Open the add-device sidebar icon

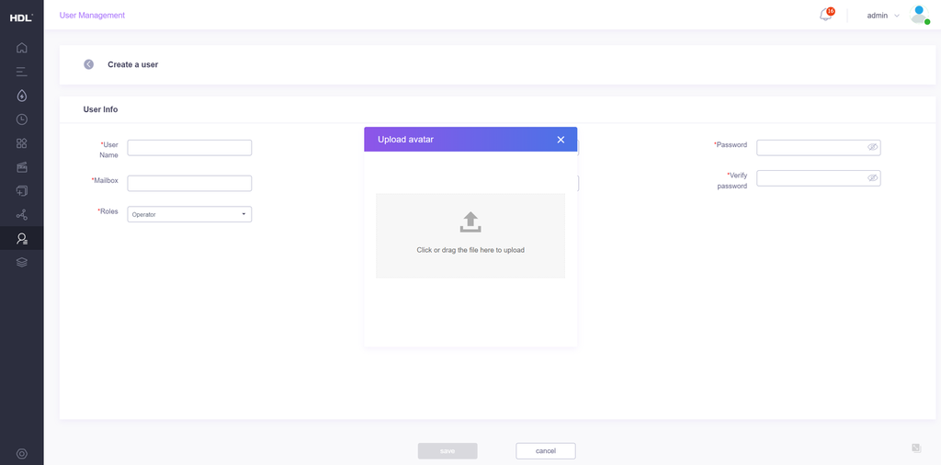pyautogui.click(x=22, y=191)
